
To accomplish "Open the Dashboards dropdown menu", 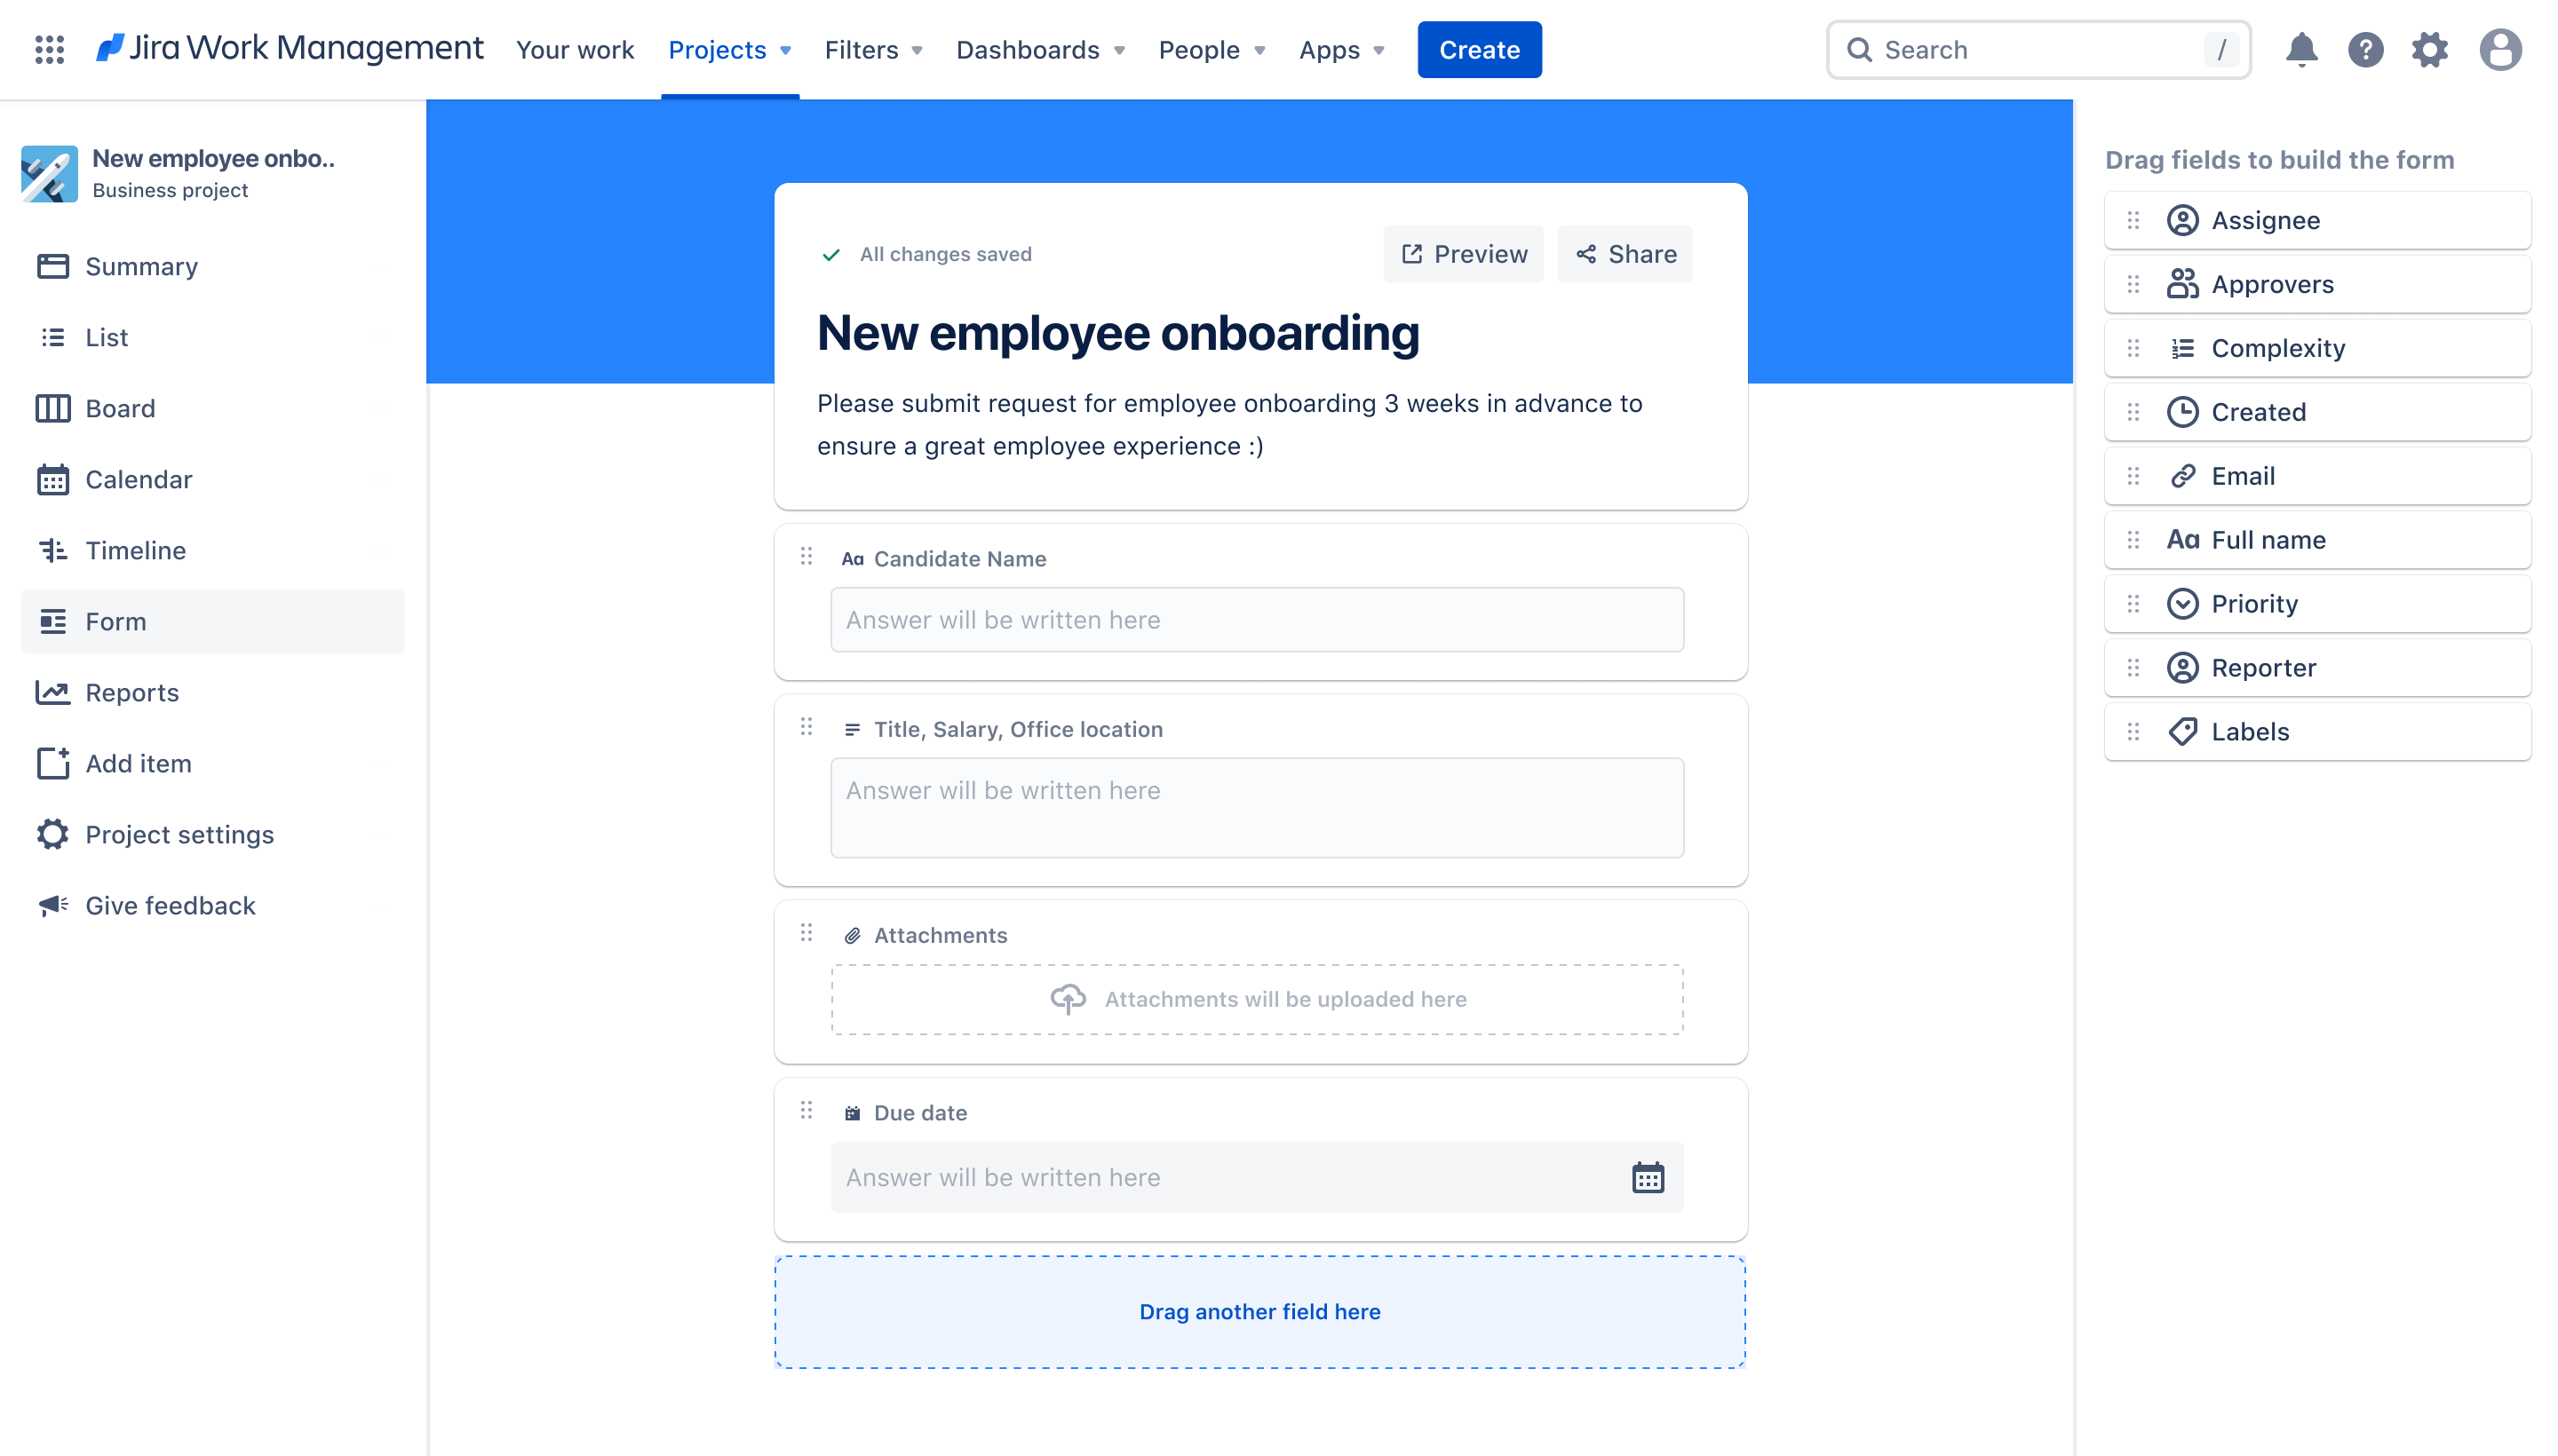I will click(1038, 49).
